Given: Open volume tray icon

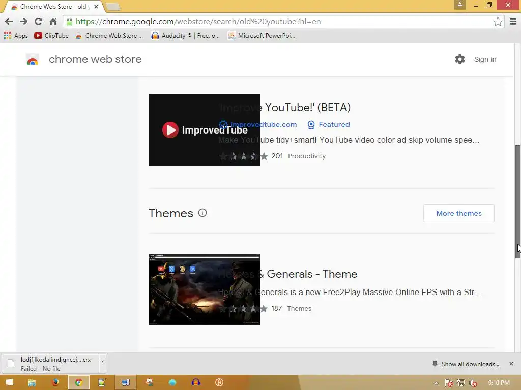Looking at the screenshot, I should click(x=473, y=383).
